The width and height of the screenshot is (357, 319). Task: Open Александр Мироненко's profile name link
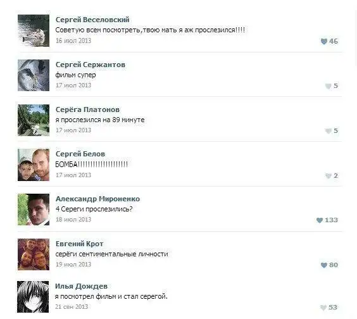coord(97,199)
